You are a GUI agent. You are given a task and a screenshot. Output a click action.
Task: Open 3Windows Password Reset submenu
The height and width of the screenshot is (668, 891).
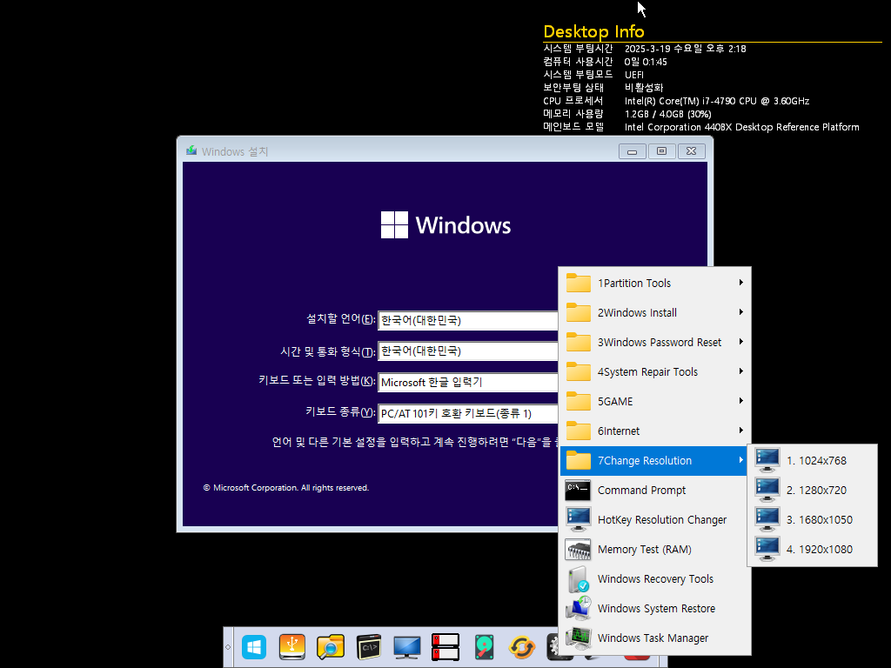(x=656, y=342)
